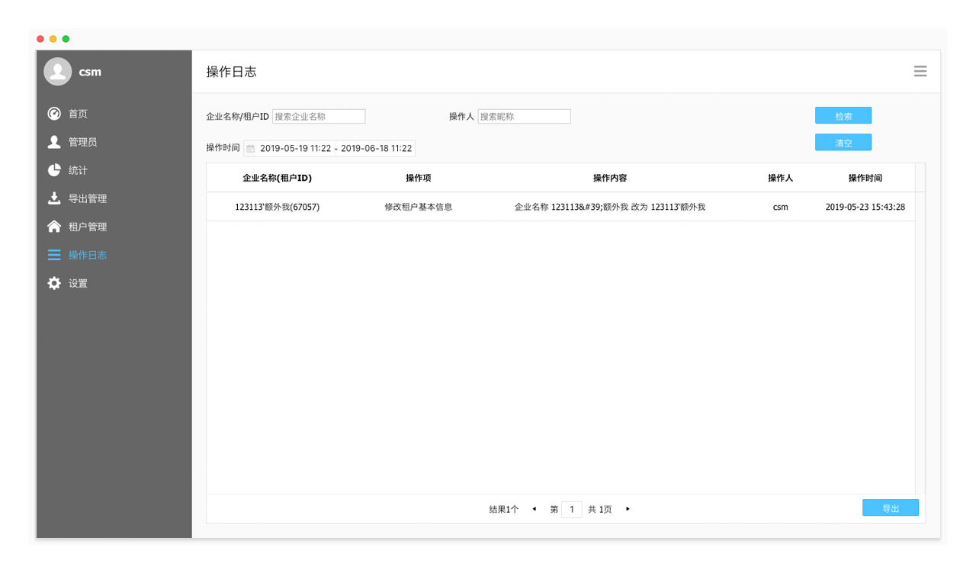Click the 导出 export button
The height and width of the screenshot is (573, 976).
pyautogui.click(x=890, y=508)
